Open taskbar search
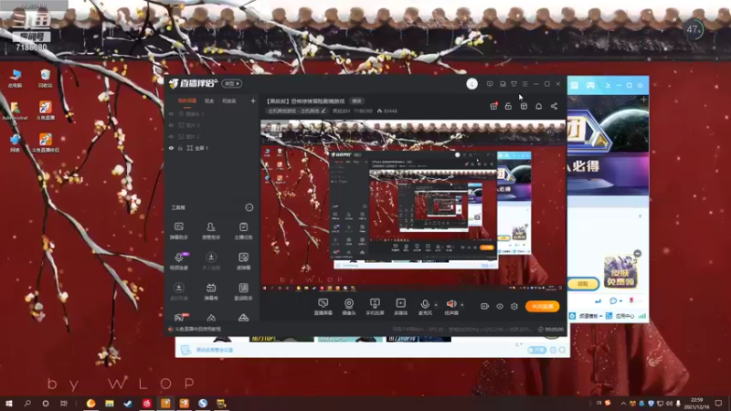The height and width of the screenshot is (411, 731). pos(27,403)
